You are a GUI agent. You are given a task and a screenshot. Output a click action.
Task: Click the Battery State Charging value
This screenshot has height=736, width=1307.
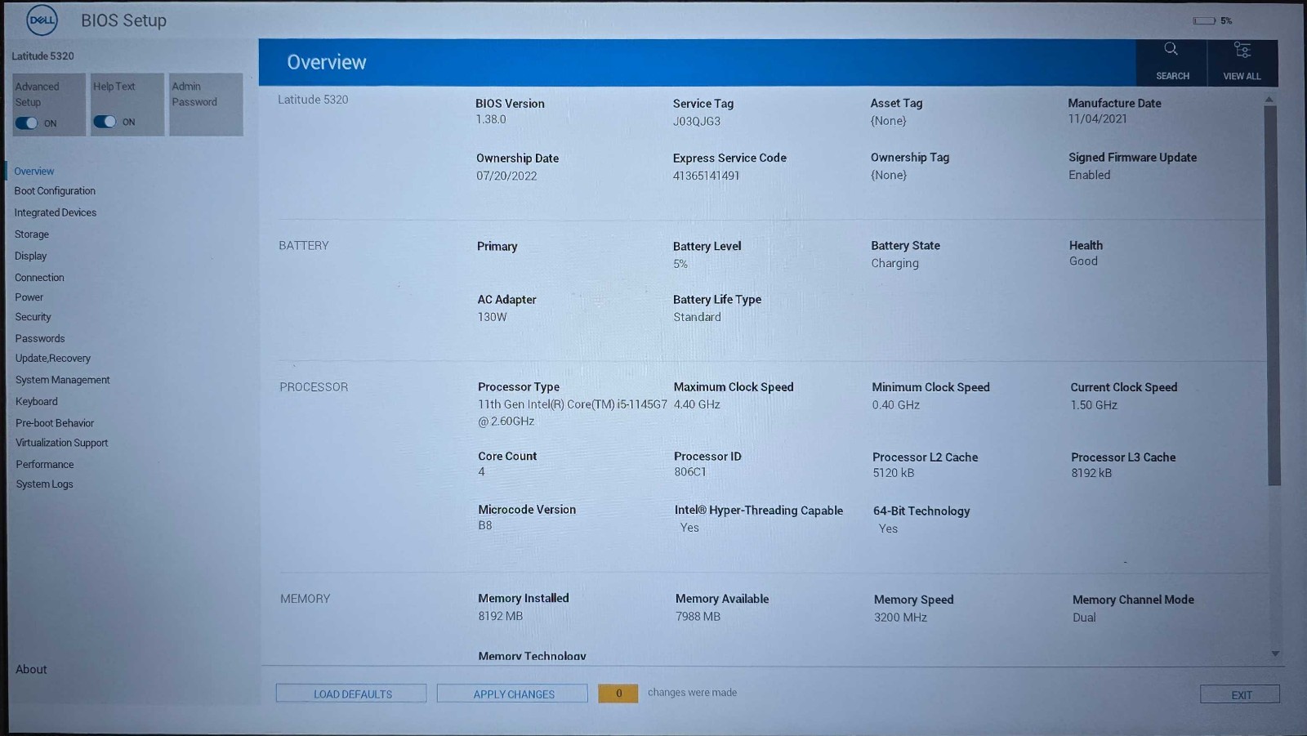pyautogui.click(x=895, y=263)
